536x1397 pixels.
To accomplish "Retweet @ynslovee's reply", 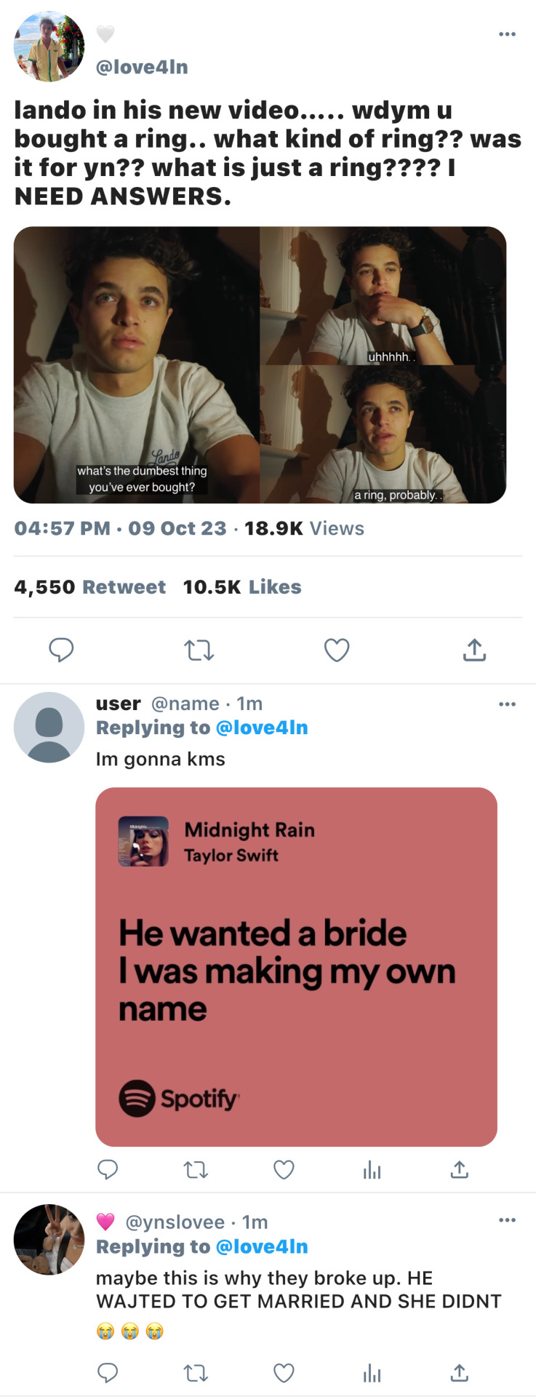I will (x=196, y=1372).
